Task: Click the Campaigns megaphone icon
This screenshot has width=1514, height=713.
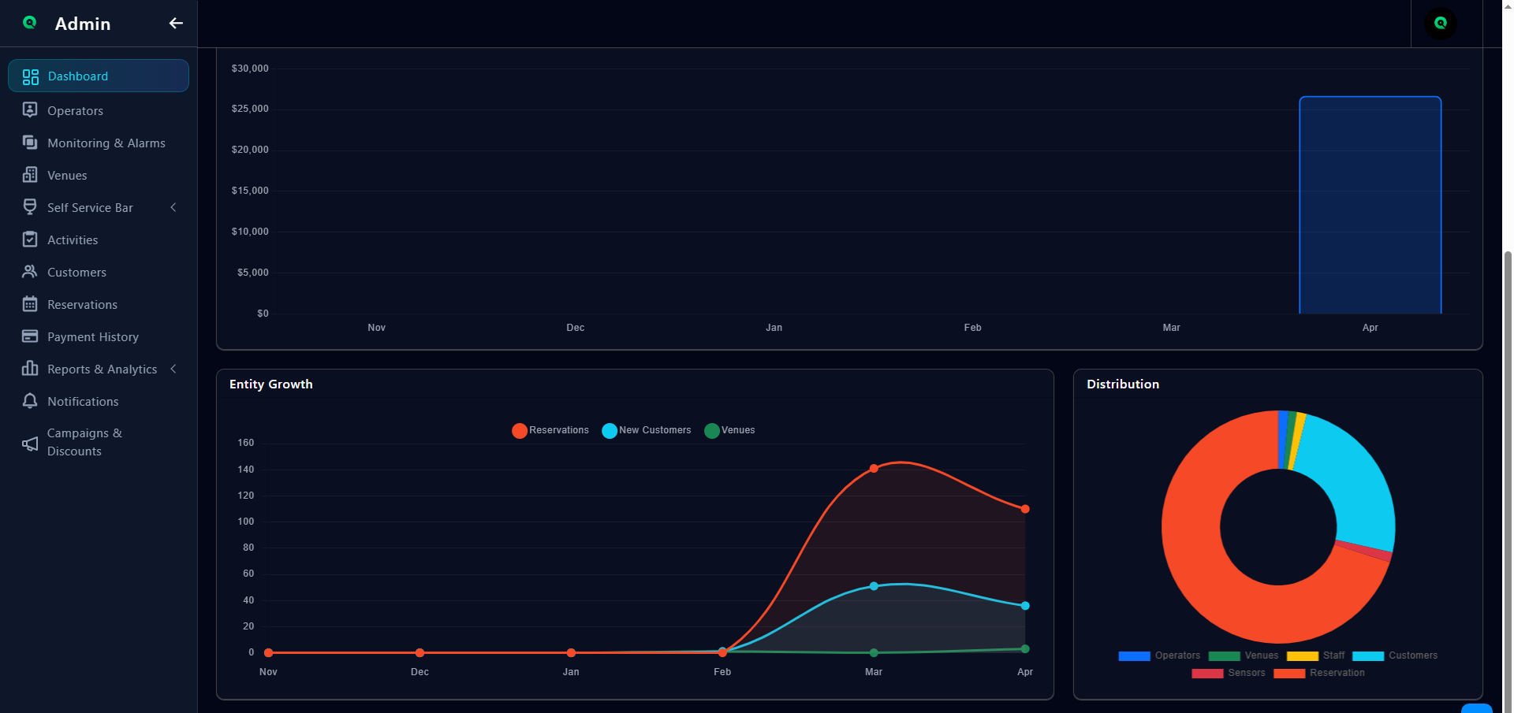Action: (30, 444)
